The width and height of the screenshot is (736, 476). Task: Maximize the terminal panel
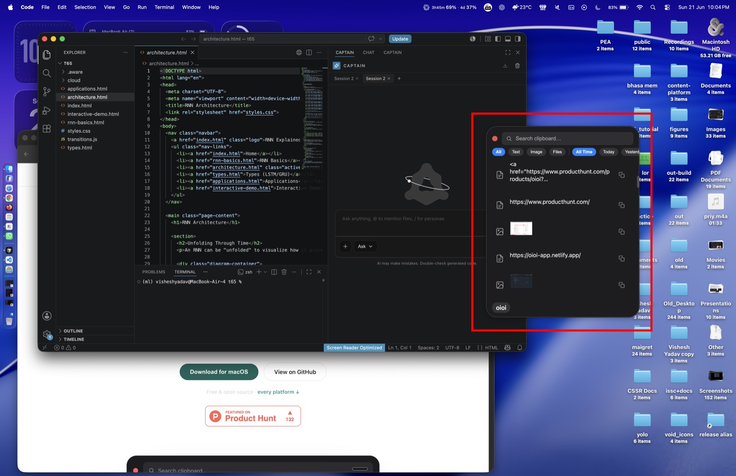pos(309,272)
